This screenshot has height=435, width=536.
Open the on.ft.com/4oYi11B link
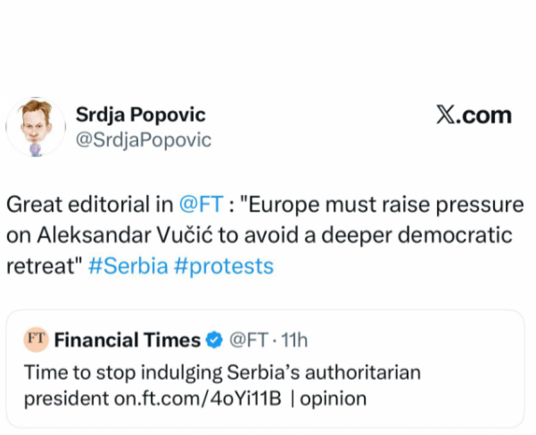click(197, 398)
